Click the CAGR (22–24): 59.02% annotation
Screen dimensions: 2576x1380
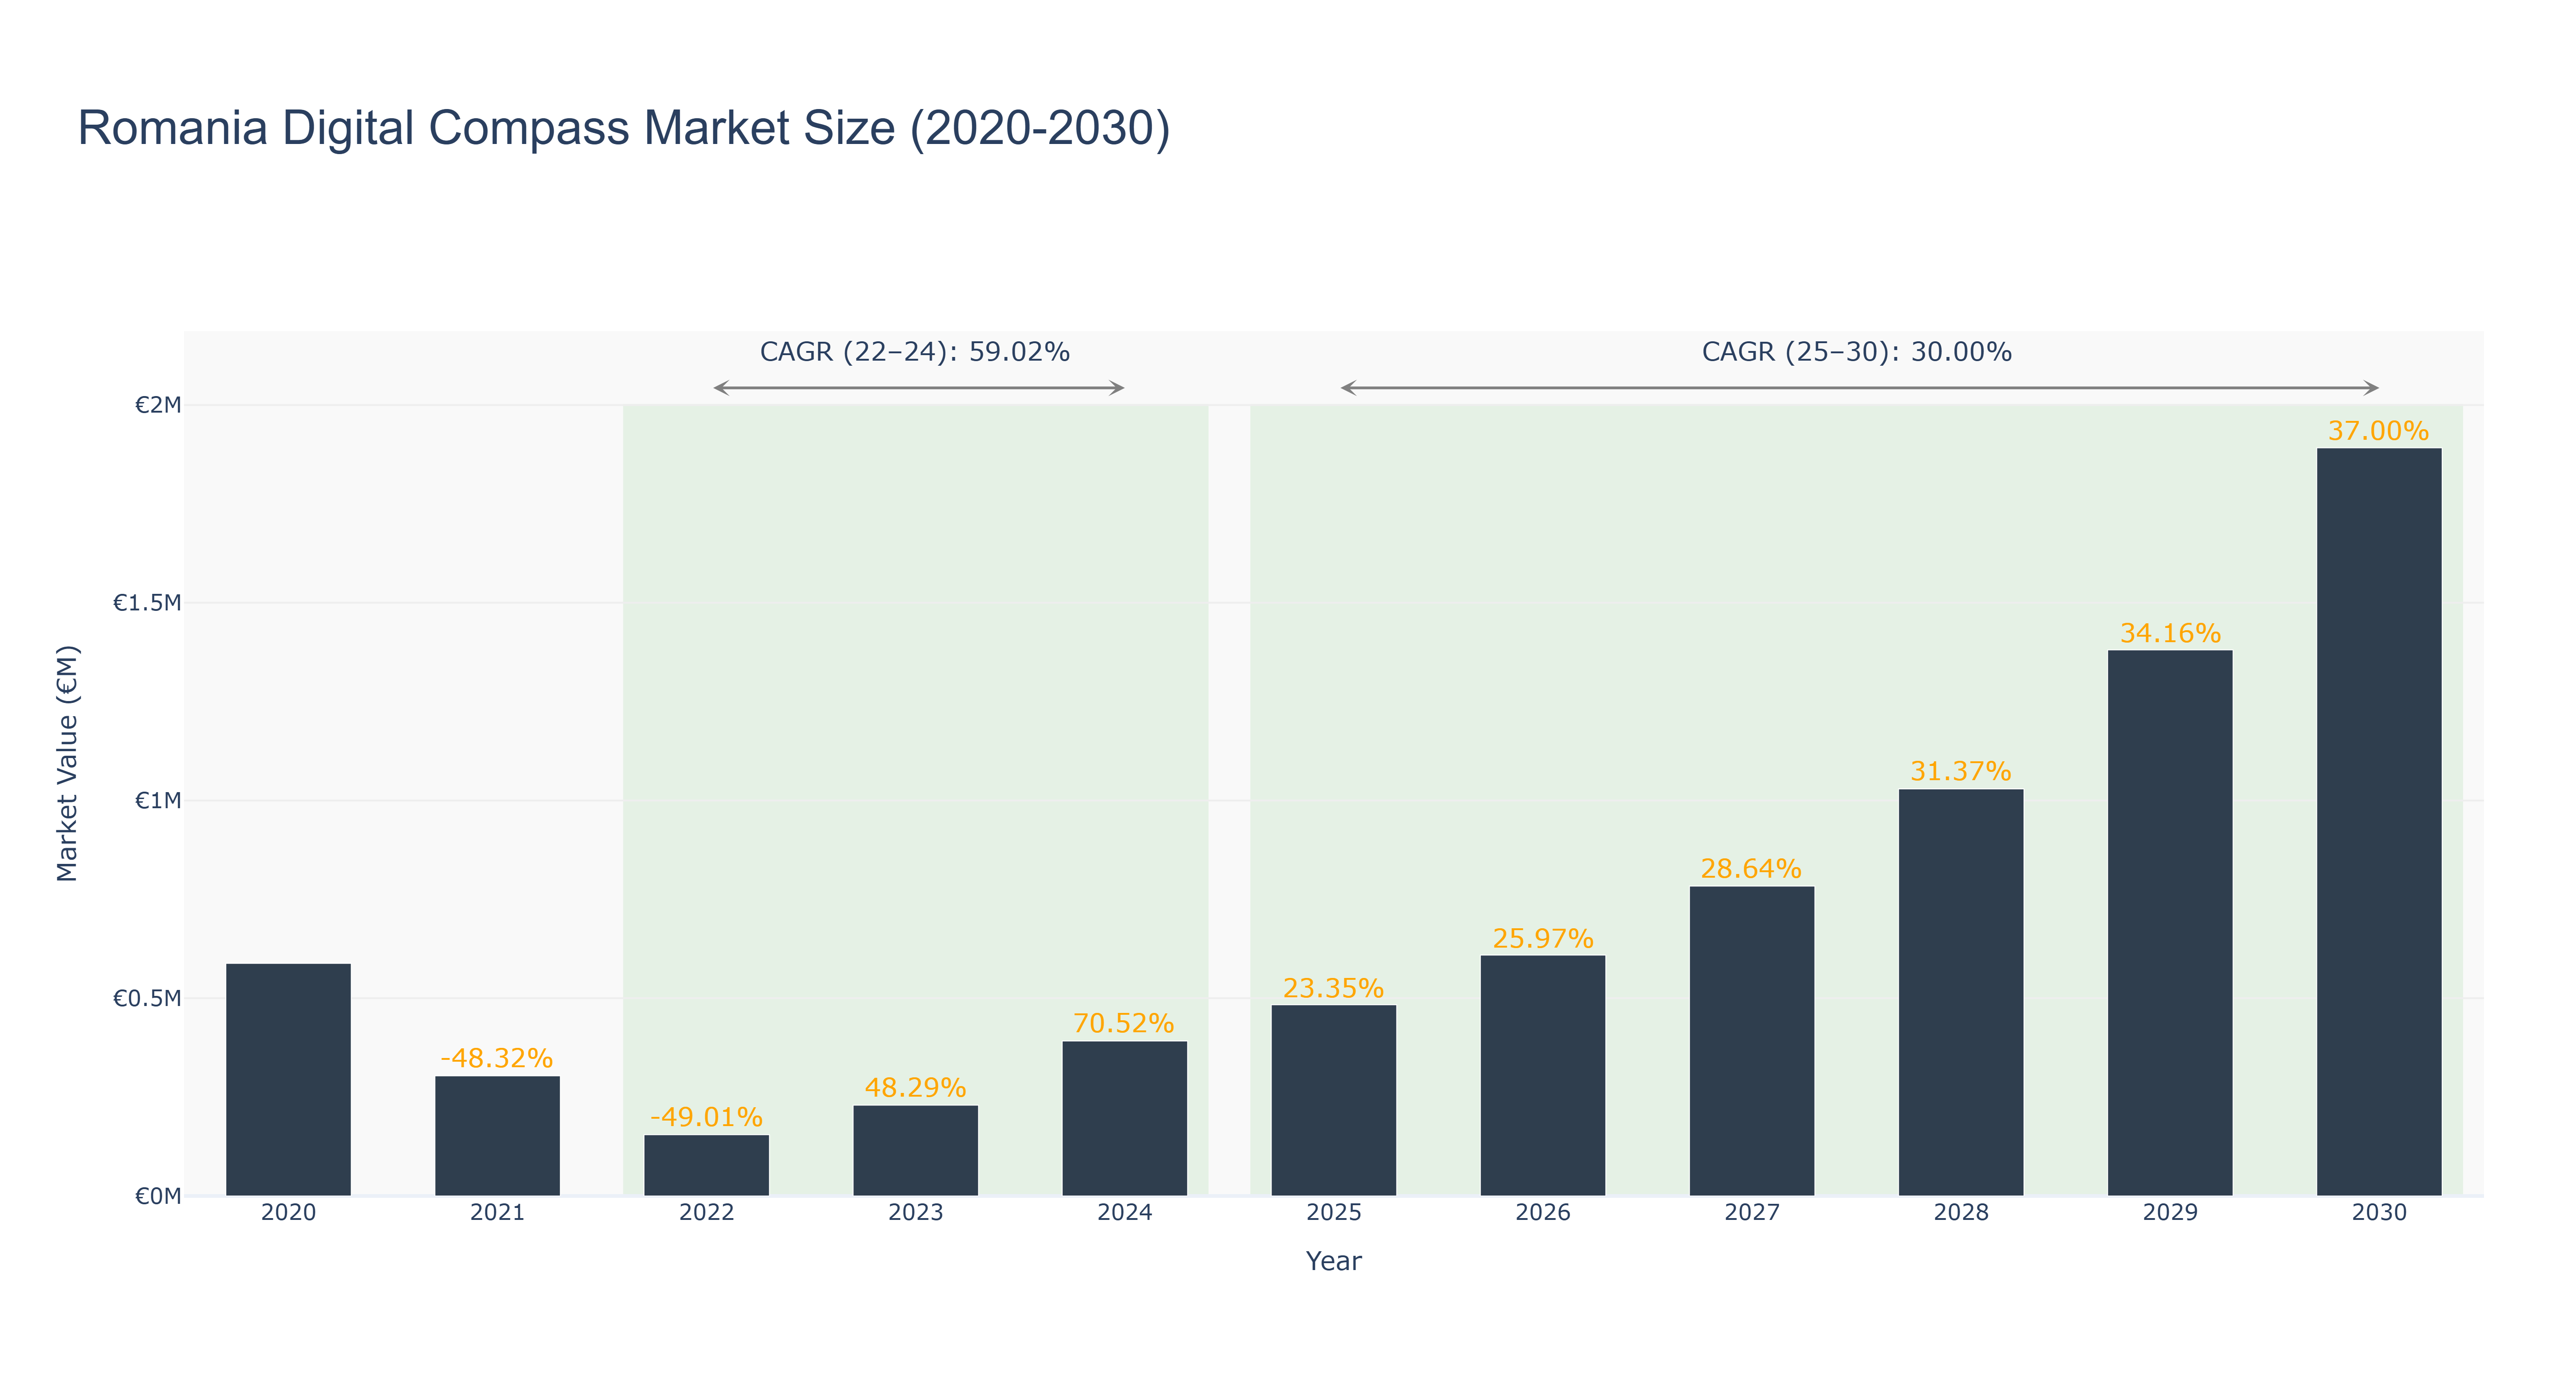click(x=915, y=352)
